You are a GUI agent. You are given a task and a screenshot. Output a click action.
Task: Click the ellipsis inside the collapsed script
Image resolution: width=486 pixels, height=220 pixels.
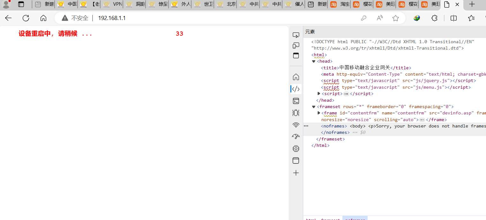[346, 94]
